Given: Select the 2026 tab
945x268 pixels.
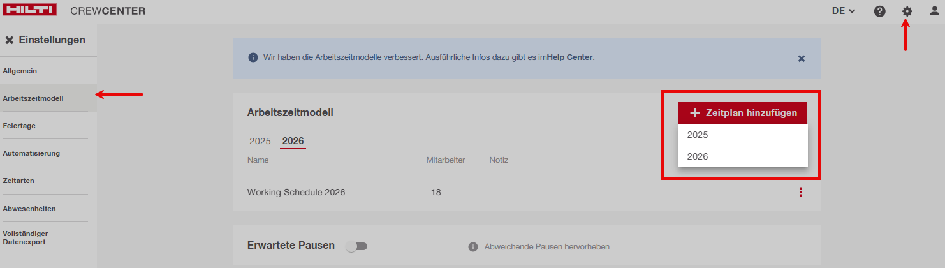Looking at the screenshot, I should 293,141.
